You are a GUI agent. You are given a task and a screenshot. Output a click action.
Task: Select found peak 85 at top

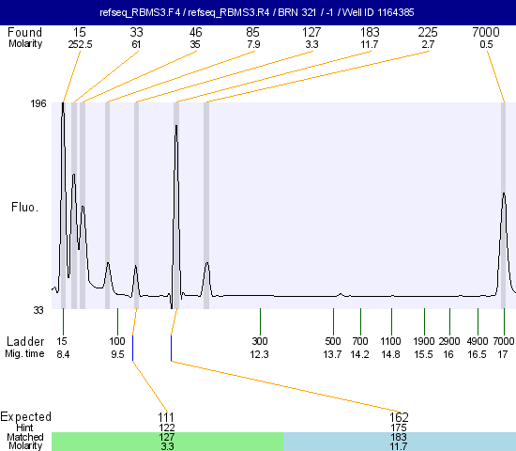(x=252, y=32)
